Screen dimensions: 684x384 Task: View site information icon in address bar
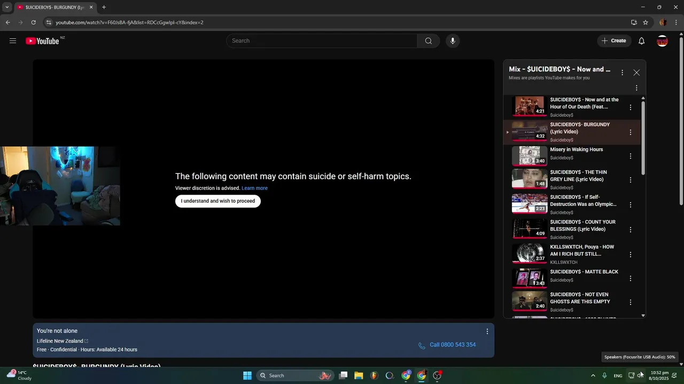click(x=49, y=22)
